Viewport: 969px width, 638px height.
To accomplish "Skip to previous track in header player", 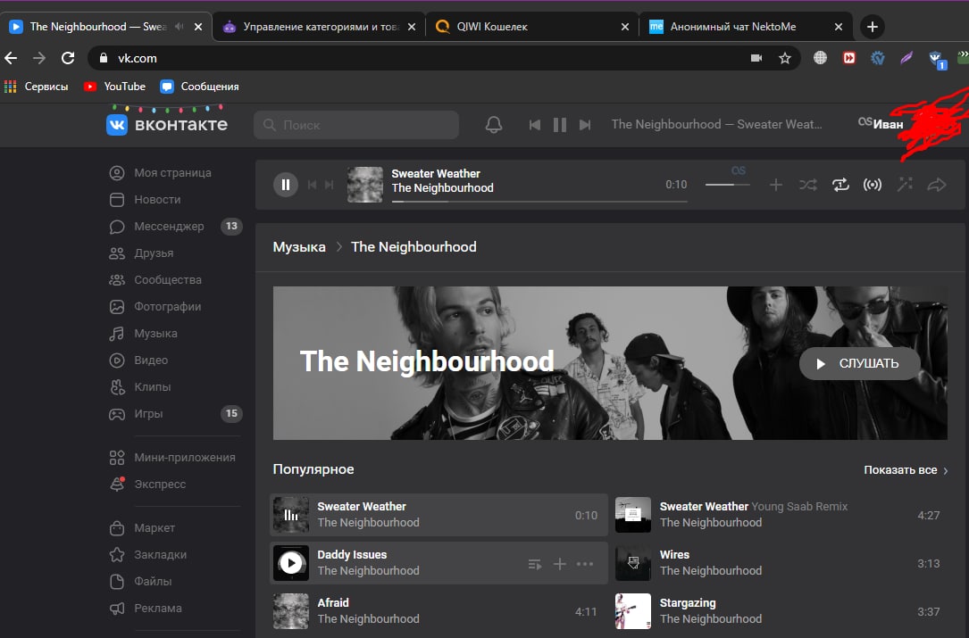I will click(535, 125).
